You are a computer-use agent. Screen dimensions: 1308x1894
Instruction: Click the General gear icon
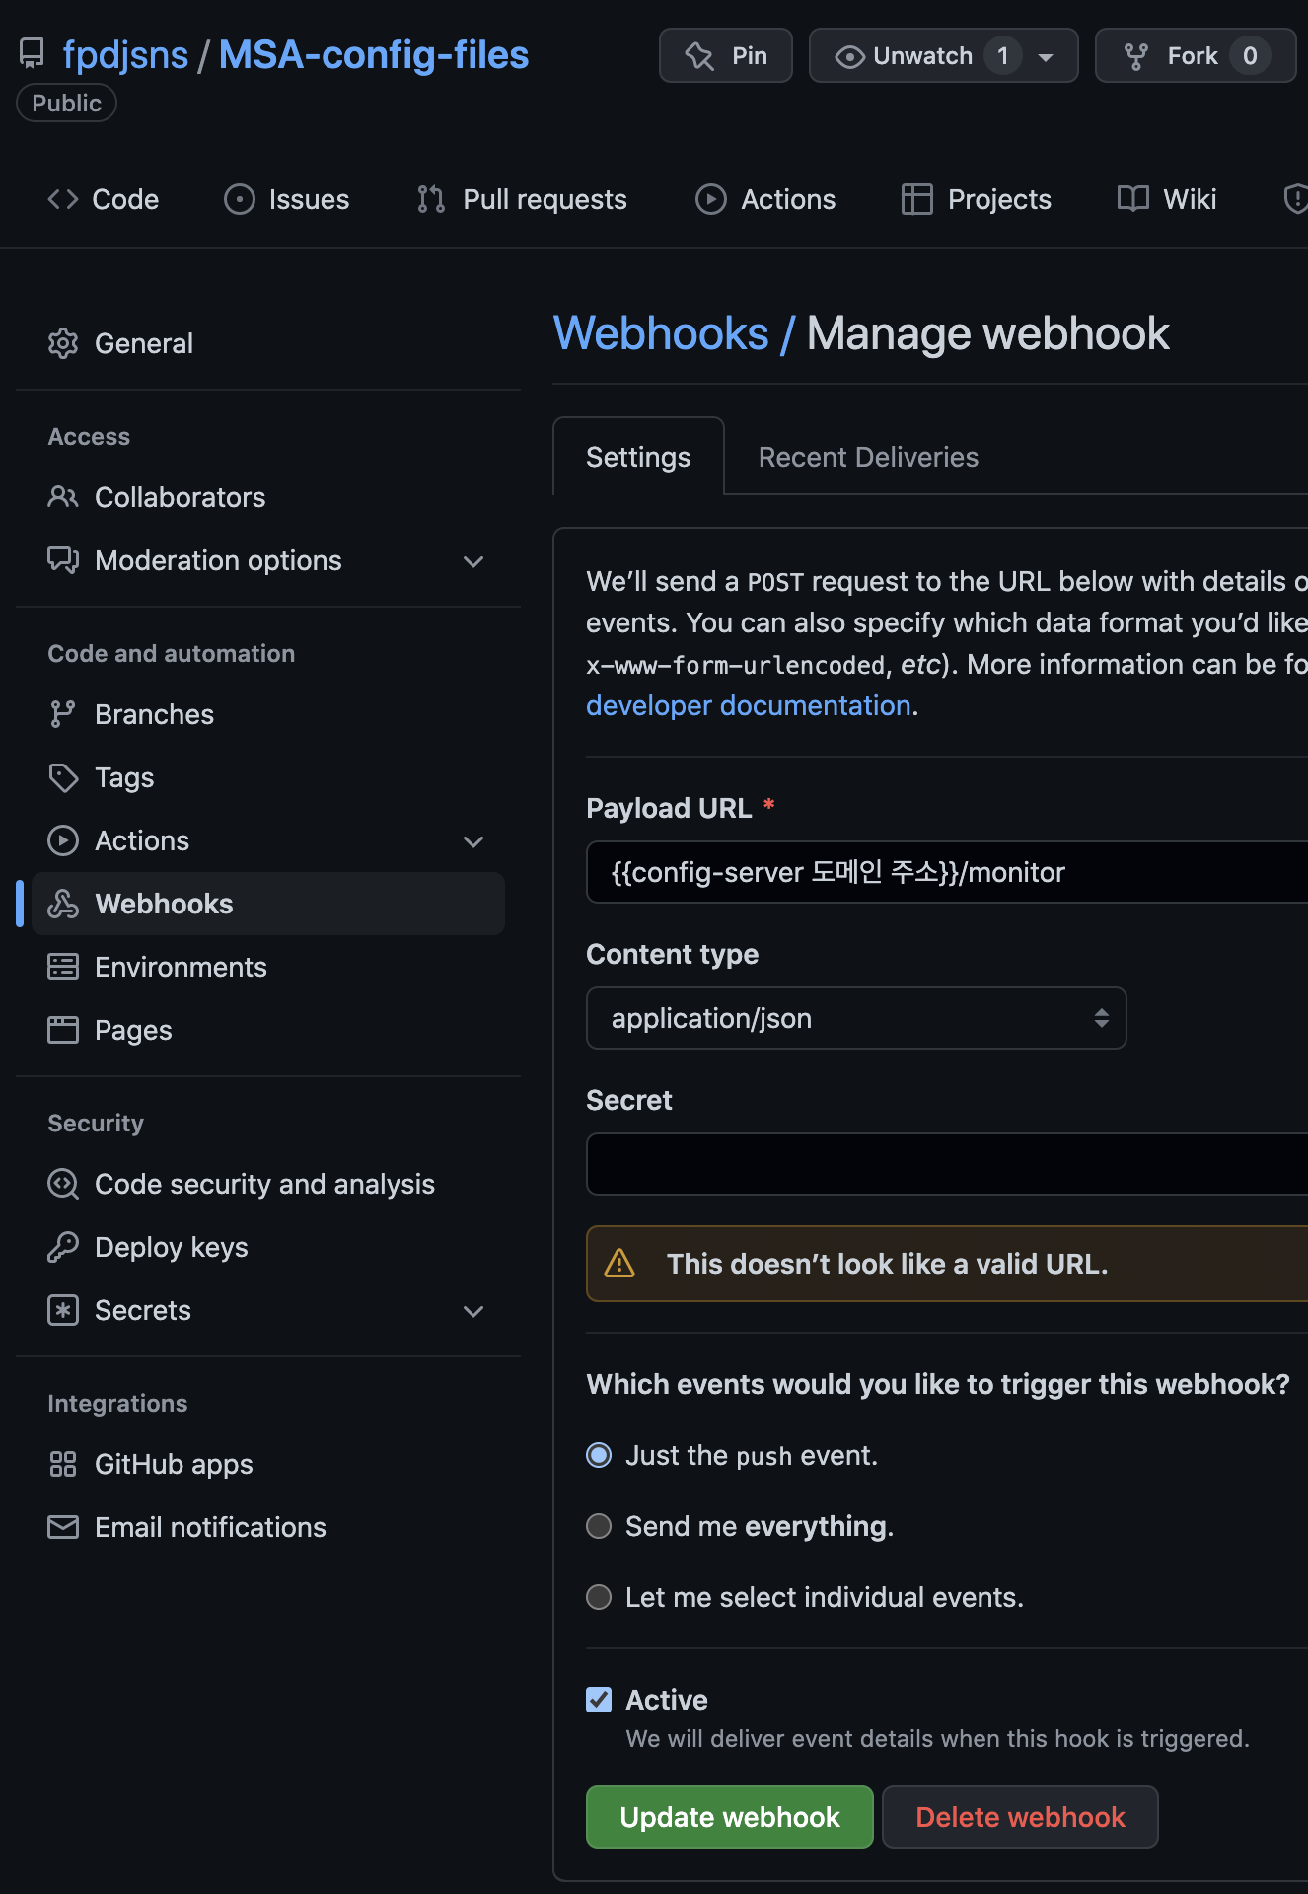click(x=63, y=343)
